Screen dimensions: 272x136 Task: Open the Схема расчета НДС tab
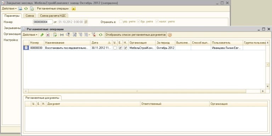tap(53, 16)
